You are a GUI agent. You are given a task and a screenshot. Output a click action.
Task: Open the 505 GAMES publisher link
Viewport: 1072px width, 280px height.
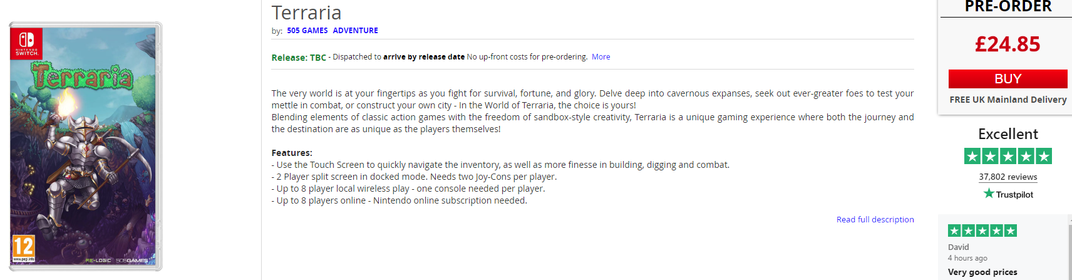coord(307,31)
